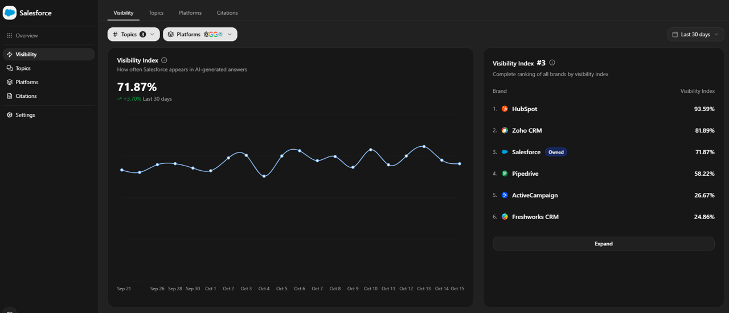Open Citations page from the sidebar
The image size is (729, 313).
[x=26, y=96]
